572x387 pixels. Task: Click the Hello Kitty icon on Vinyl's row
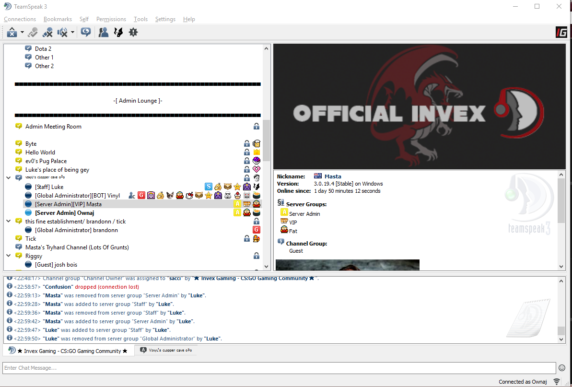coord(189,196)
